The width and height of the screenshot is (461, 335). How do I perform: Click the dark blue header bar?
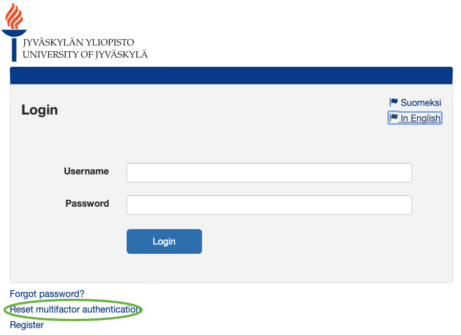(x=230, y=75)
